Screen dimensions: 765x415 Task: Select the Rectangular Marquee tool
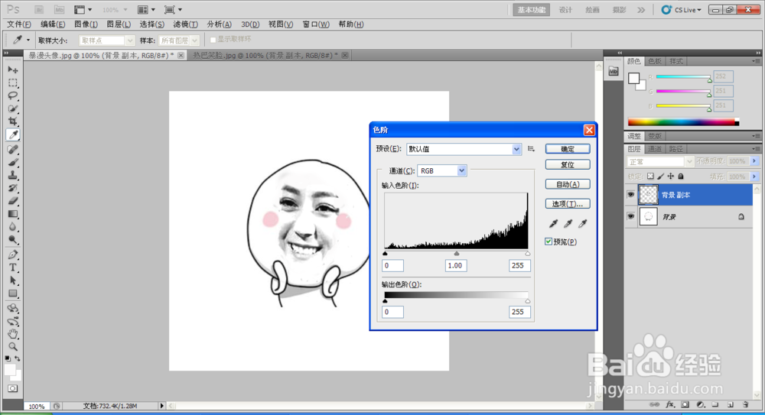13,83
